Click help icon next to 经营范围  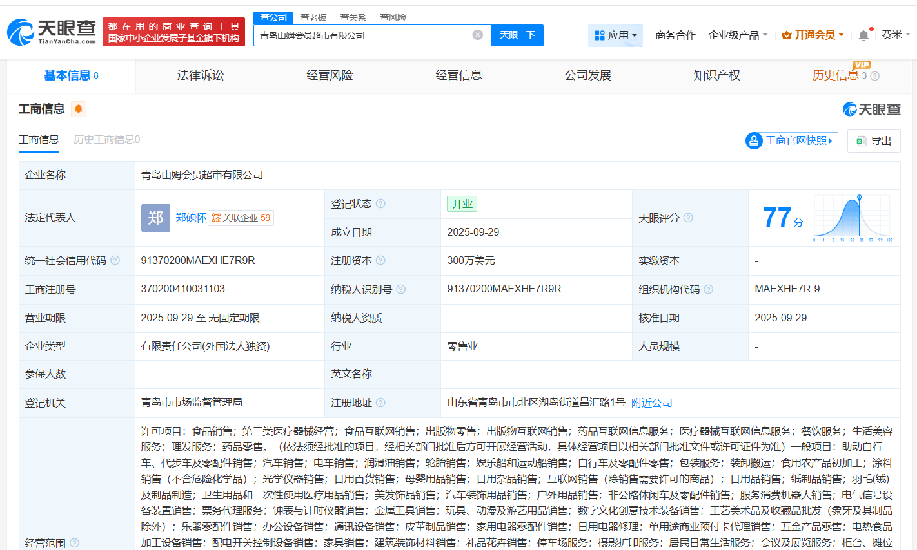74,543
